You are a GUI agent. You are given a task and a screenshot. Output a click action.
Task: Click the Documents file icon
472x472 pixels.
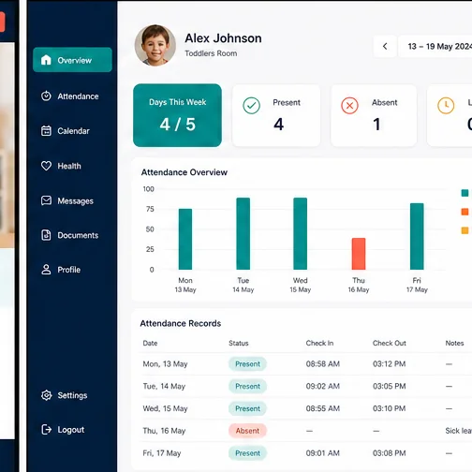(x=46, y=235)
